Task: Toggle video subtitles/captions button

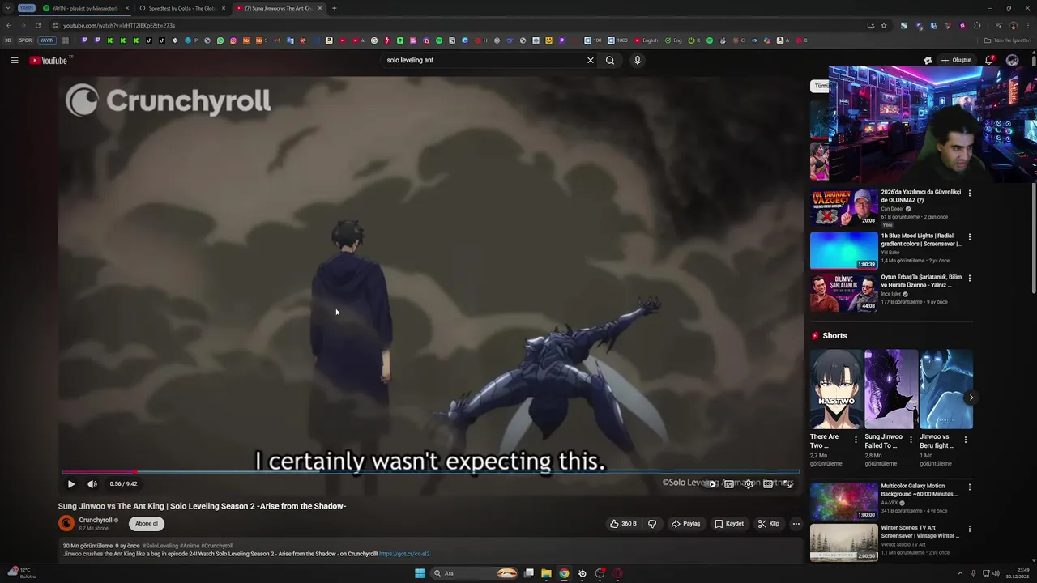Action: point(729,484)
